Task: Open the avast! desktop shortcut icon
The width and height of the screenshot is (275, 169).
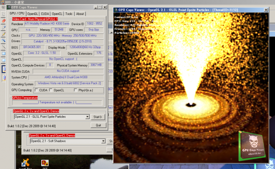Action: click(26, 163)
